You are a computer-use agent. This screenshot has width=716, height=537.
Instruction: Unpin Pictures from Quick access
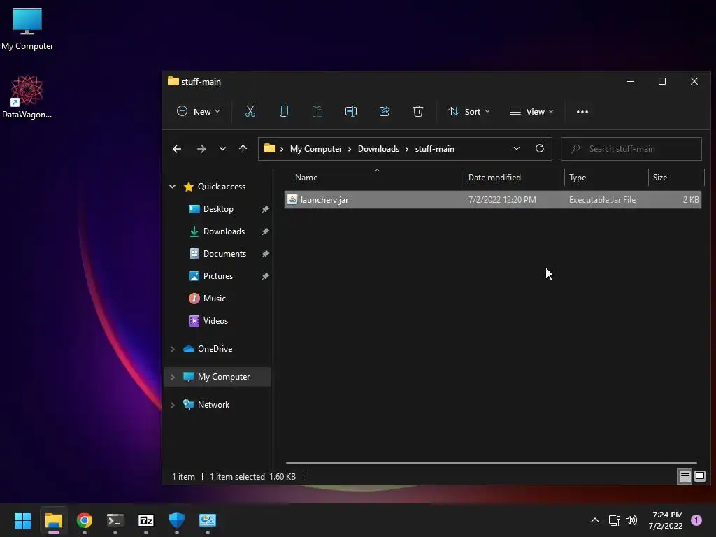[x=265, y=276]
